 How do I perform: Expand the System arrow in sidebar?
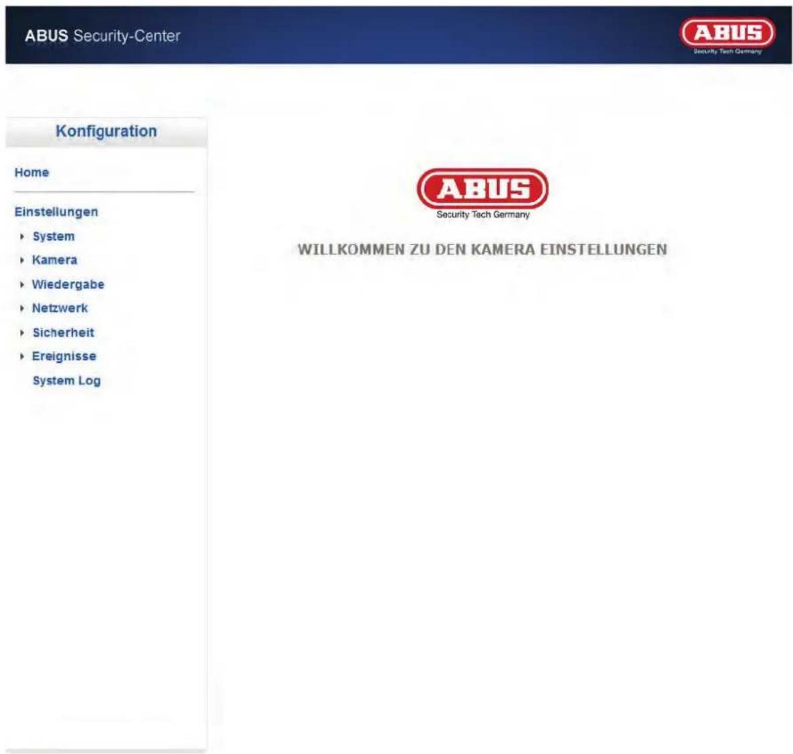pos(21,237)
